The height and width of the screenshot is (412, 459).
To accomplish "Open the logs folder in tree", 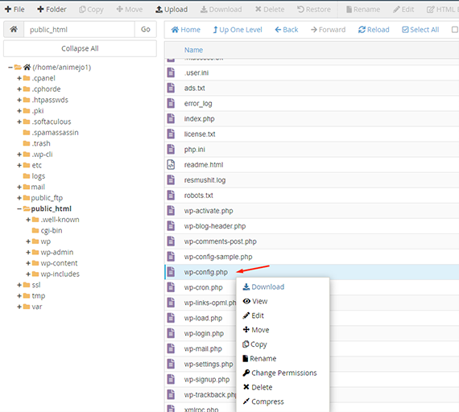I will click(x=35, y=176).
